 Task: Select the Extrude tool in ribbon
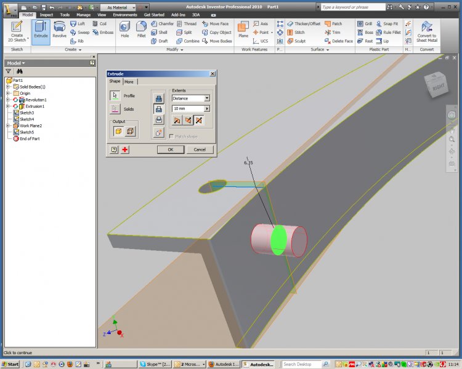[x=41, y=32]
